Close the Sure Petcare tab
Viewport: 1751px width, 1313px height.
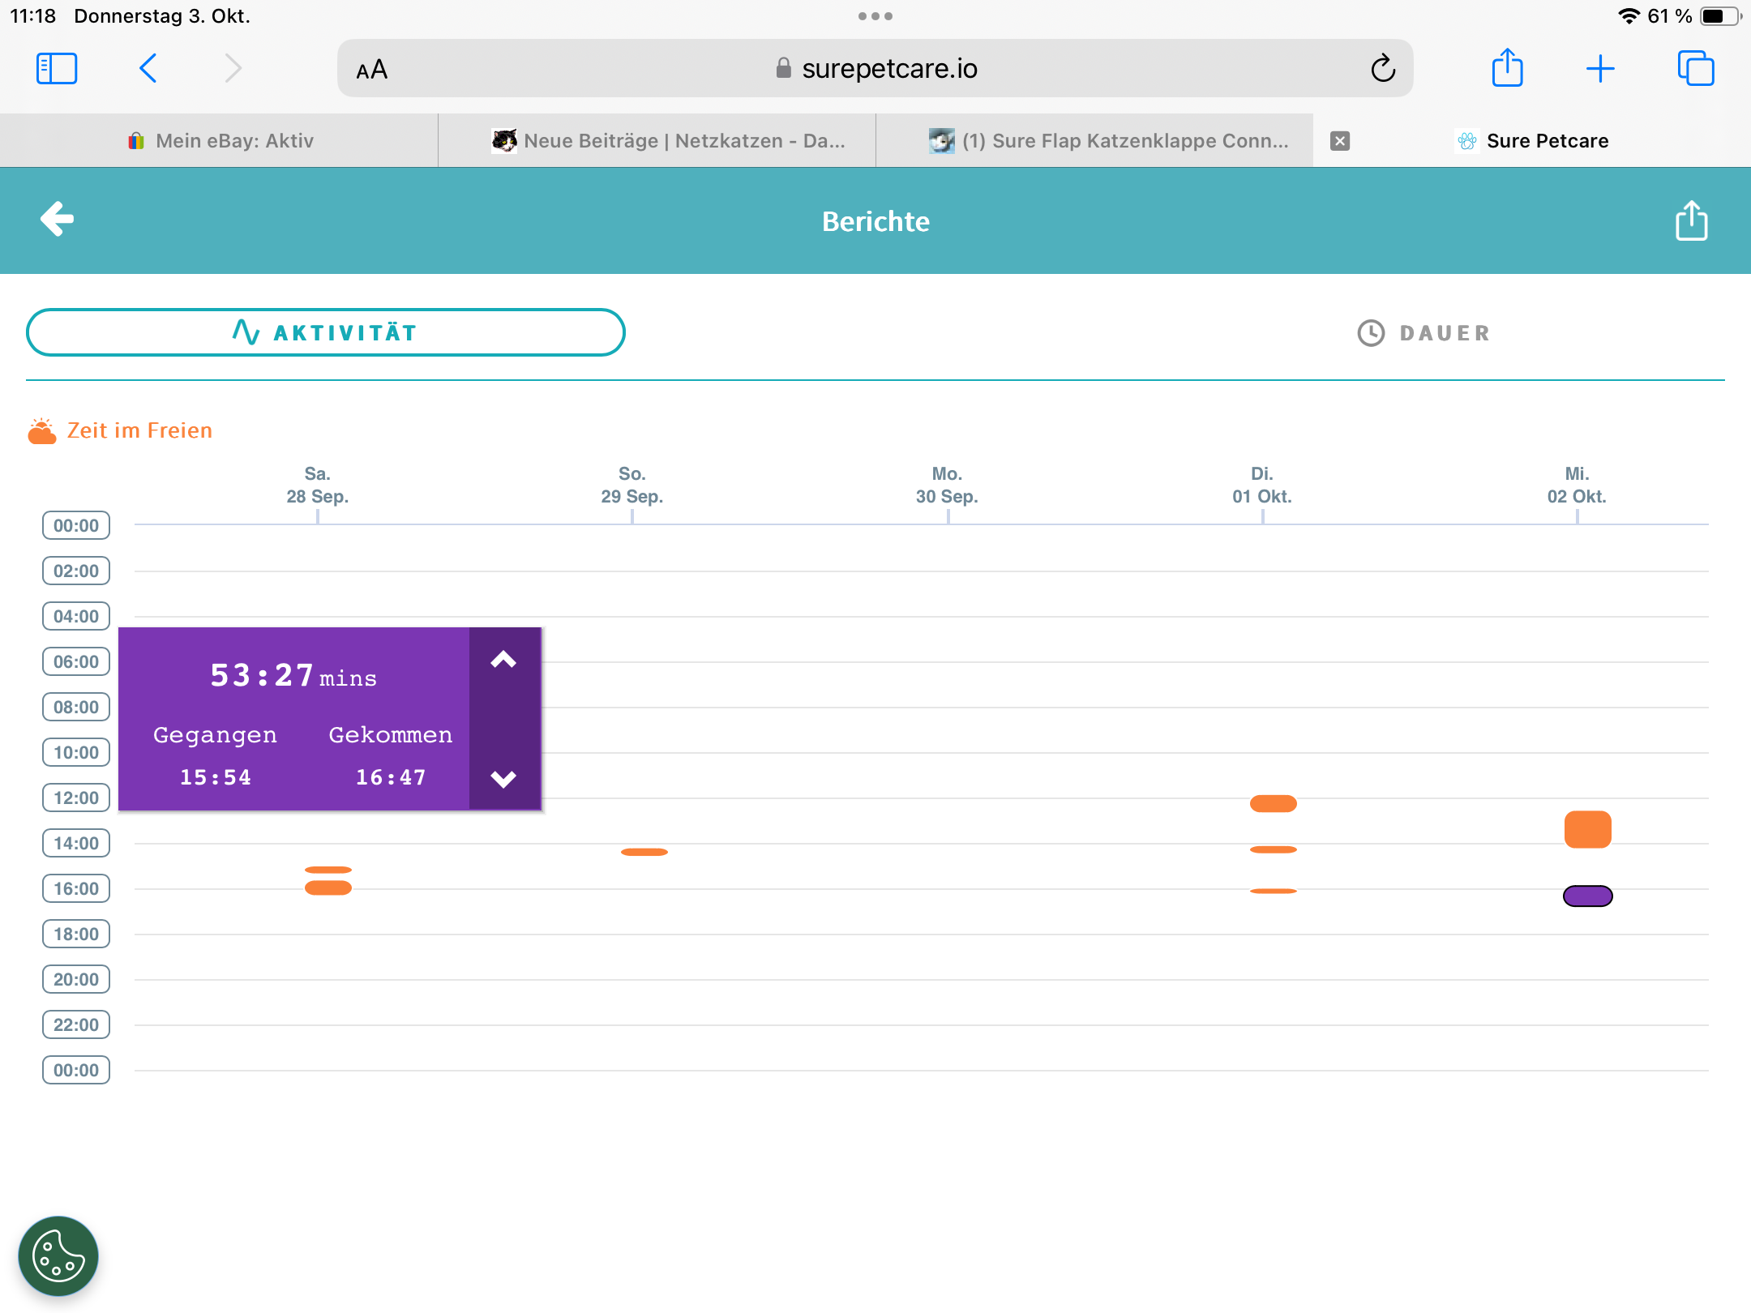tap(1340, 141)
